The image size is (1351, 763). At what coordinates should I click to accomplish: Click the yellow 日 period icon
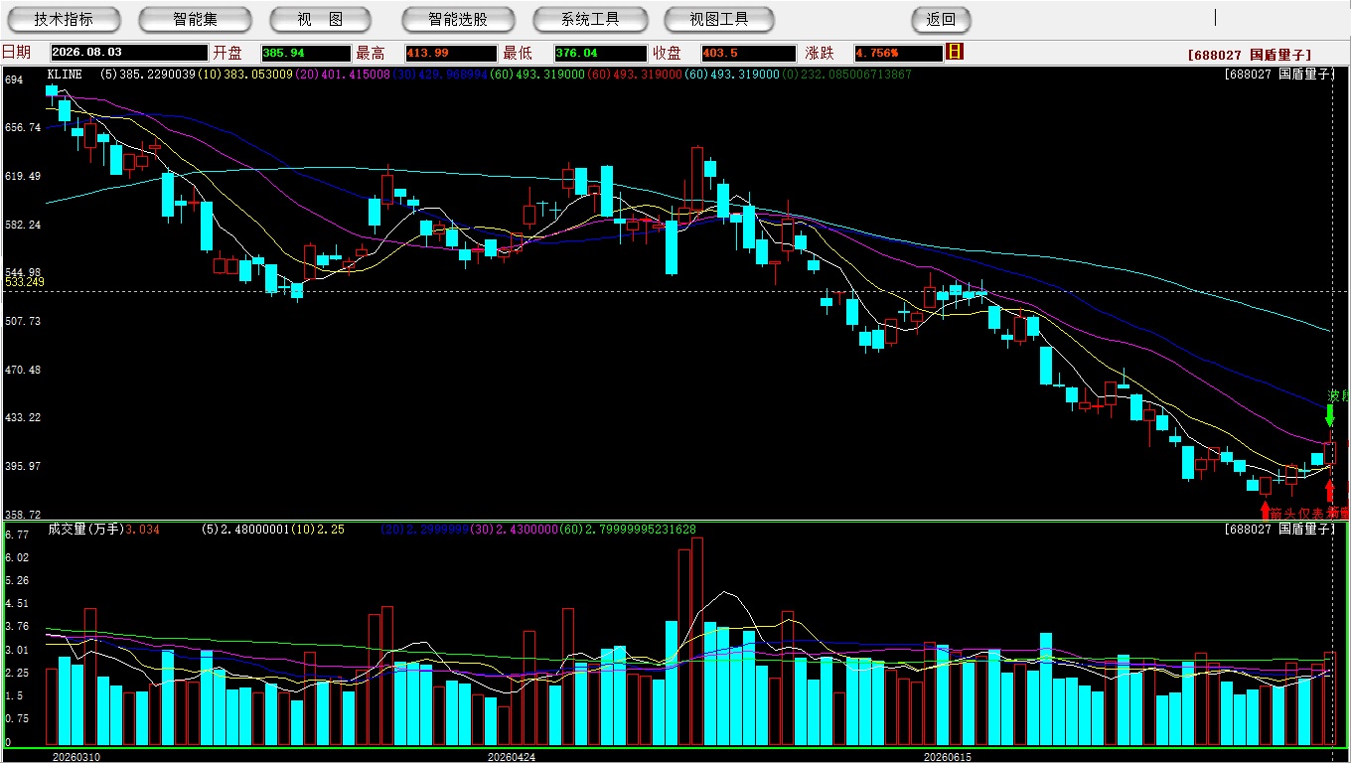tap(955, 52)
